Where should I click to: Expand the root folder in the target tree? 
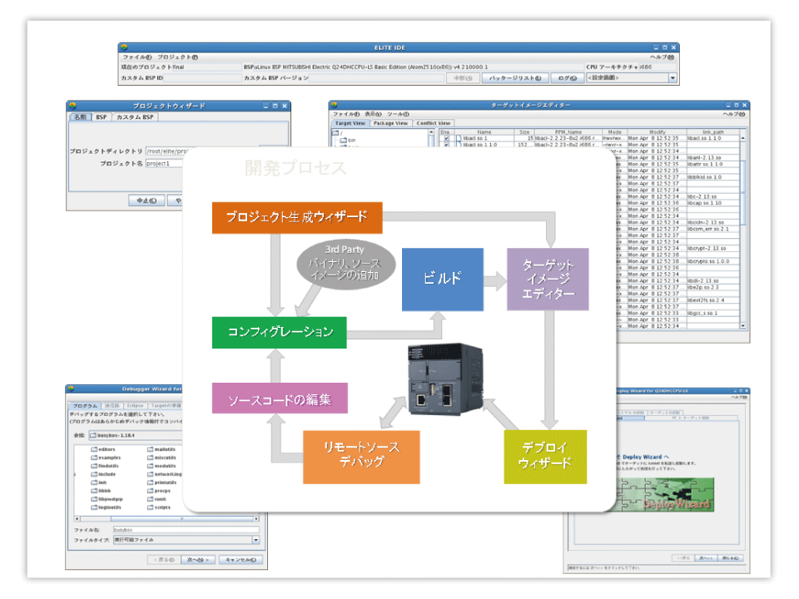[x=336, y=133]
